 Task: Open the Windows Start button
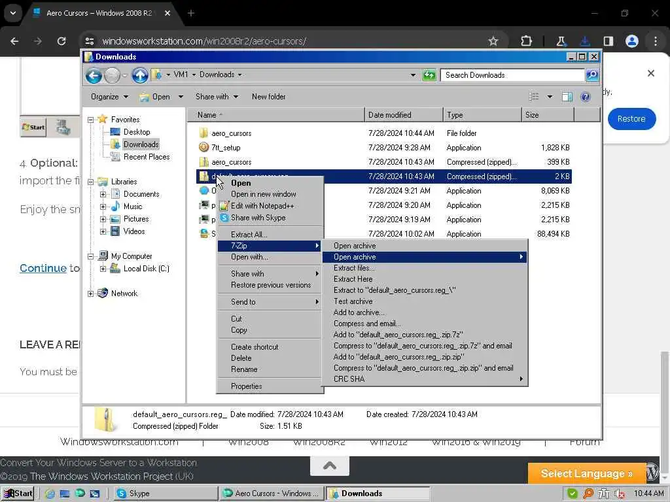coord(18,494)
